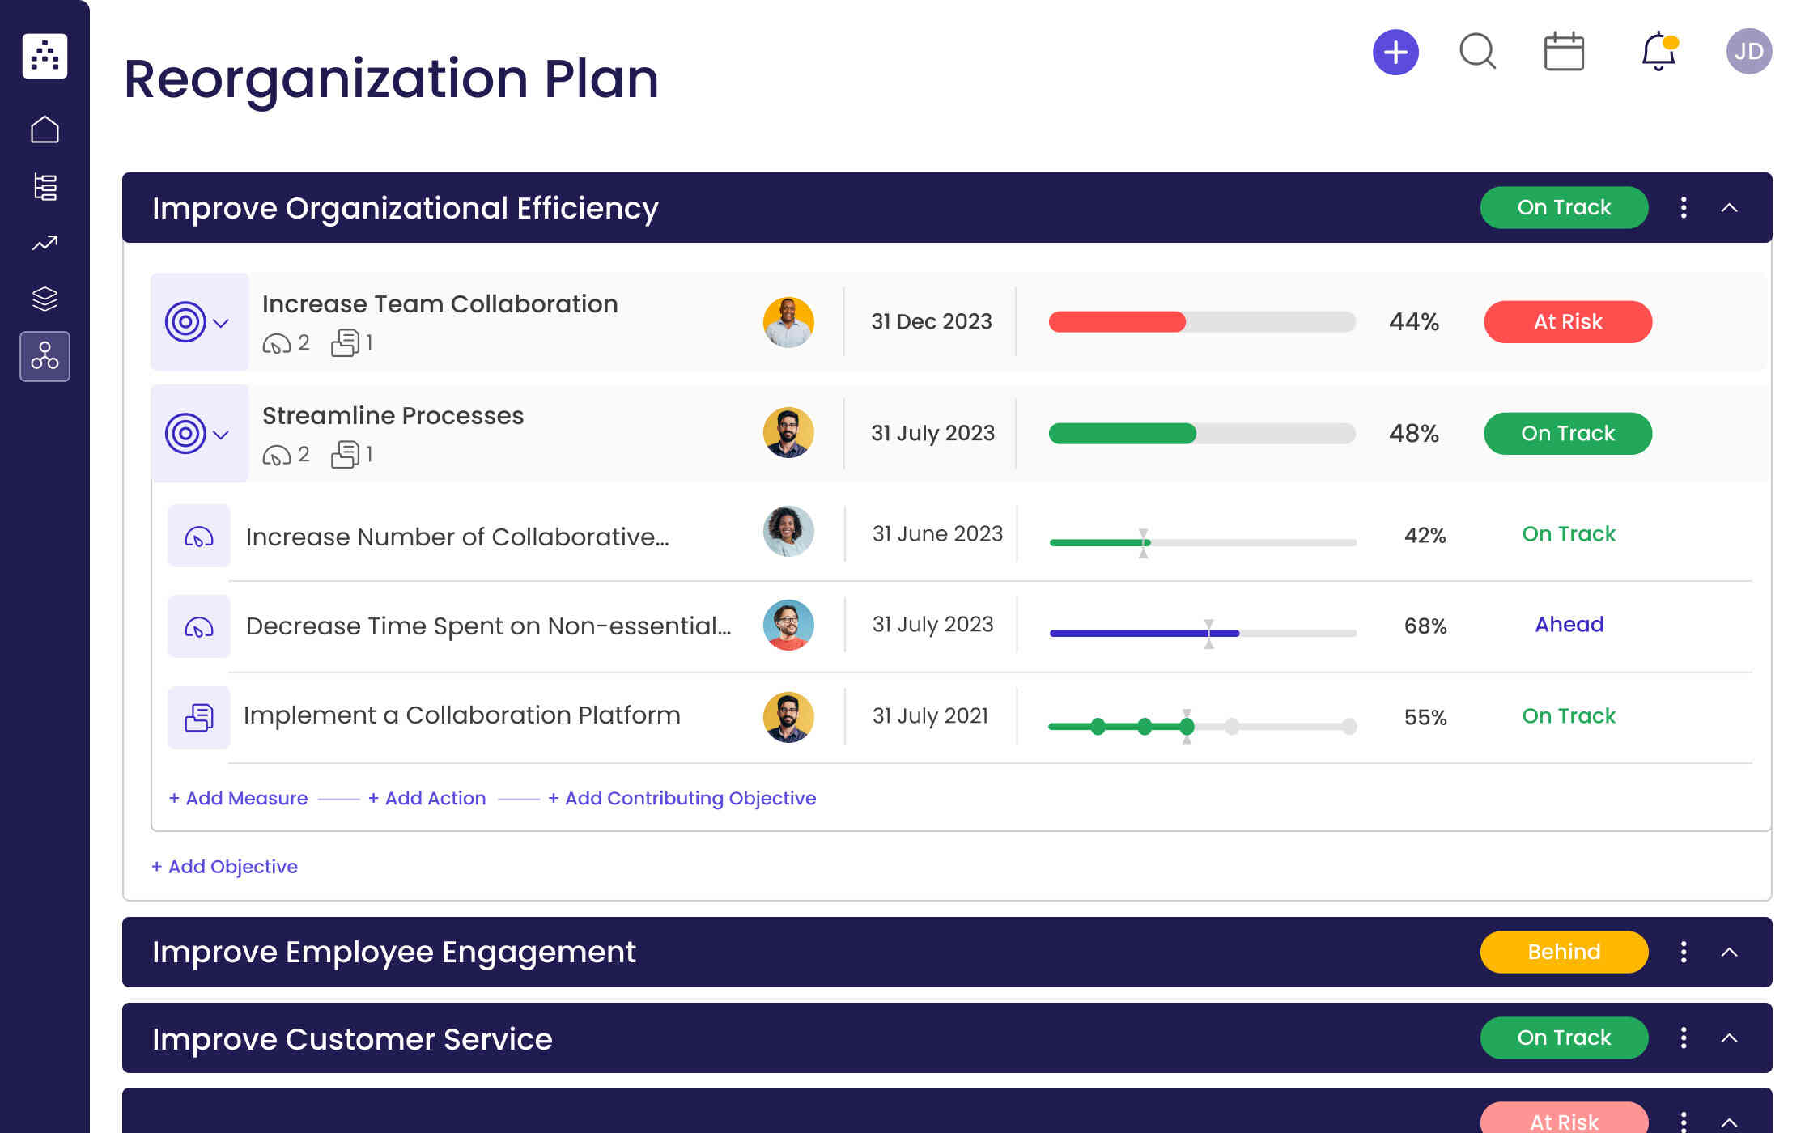
Task: Click the calendar icon in the top toolbar
Action: click(1564, 51)
